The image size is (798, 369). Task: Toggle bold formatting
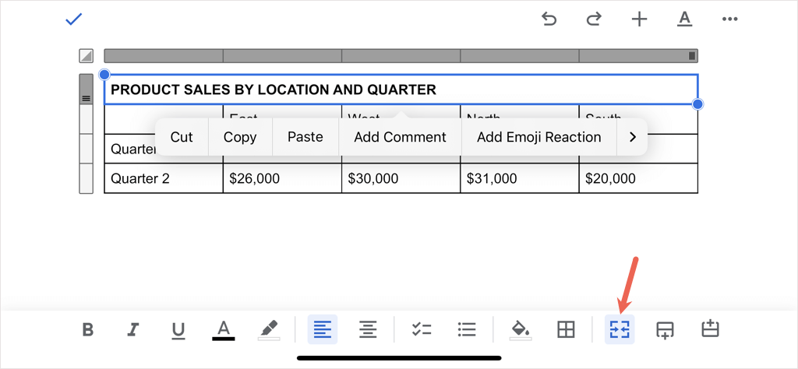coord(88,330)
